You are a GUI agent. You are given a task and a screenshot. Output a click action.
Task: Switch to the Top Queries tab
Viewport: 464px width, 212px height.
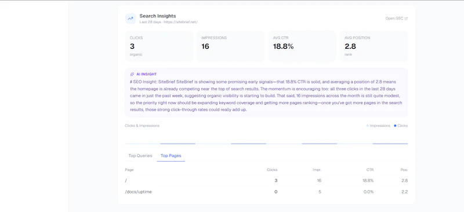[140, 156]
